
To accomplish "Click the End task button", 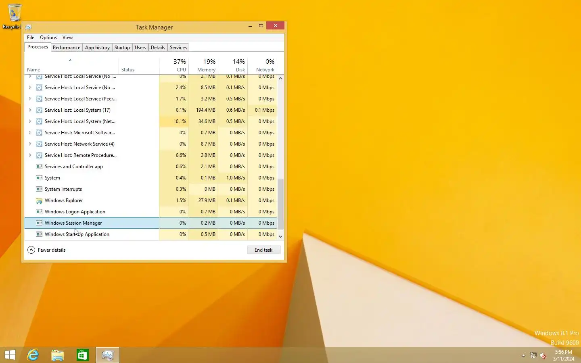I will coord(263,250).
